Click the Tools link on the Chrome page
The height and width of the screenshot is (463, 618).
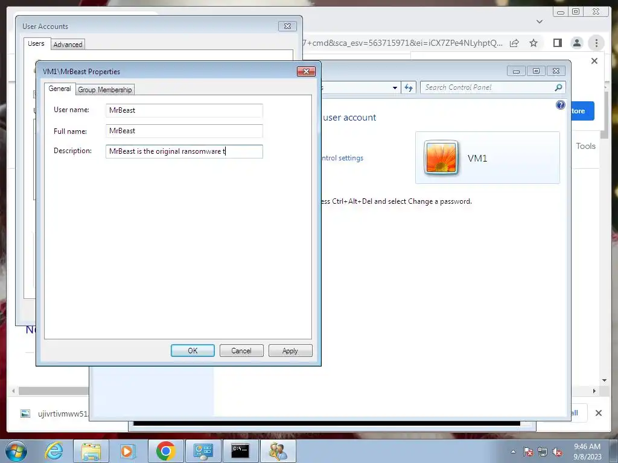click(585, 146)
